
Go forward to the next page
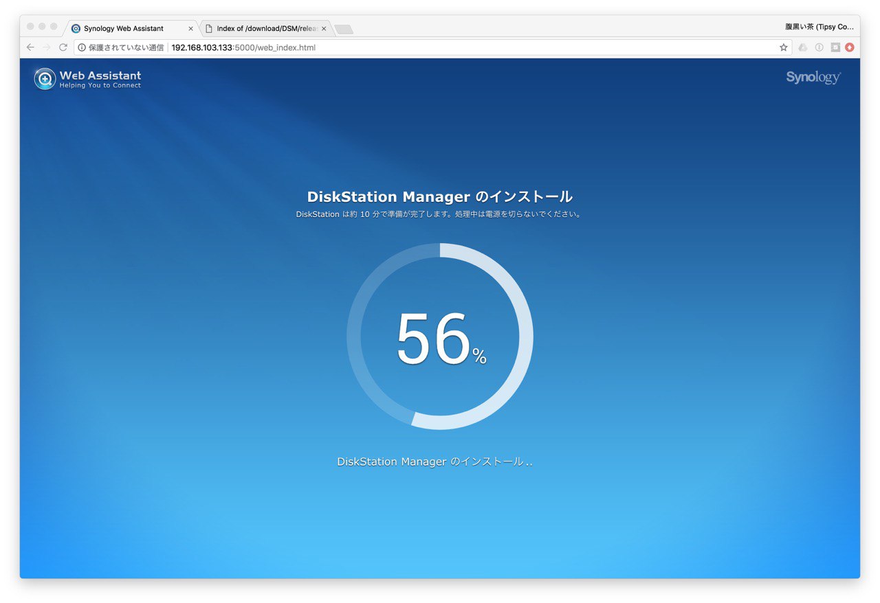click(x=47, y=47)
